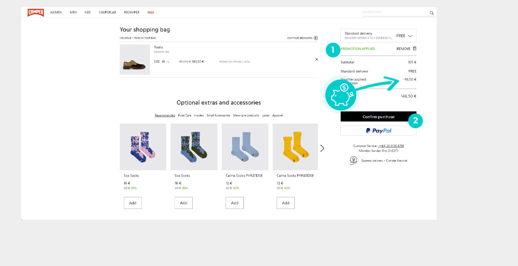Add the light blue Calma Socks
518x266 pixels.
tap(235, 203)
